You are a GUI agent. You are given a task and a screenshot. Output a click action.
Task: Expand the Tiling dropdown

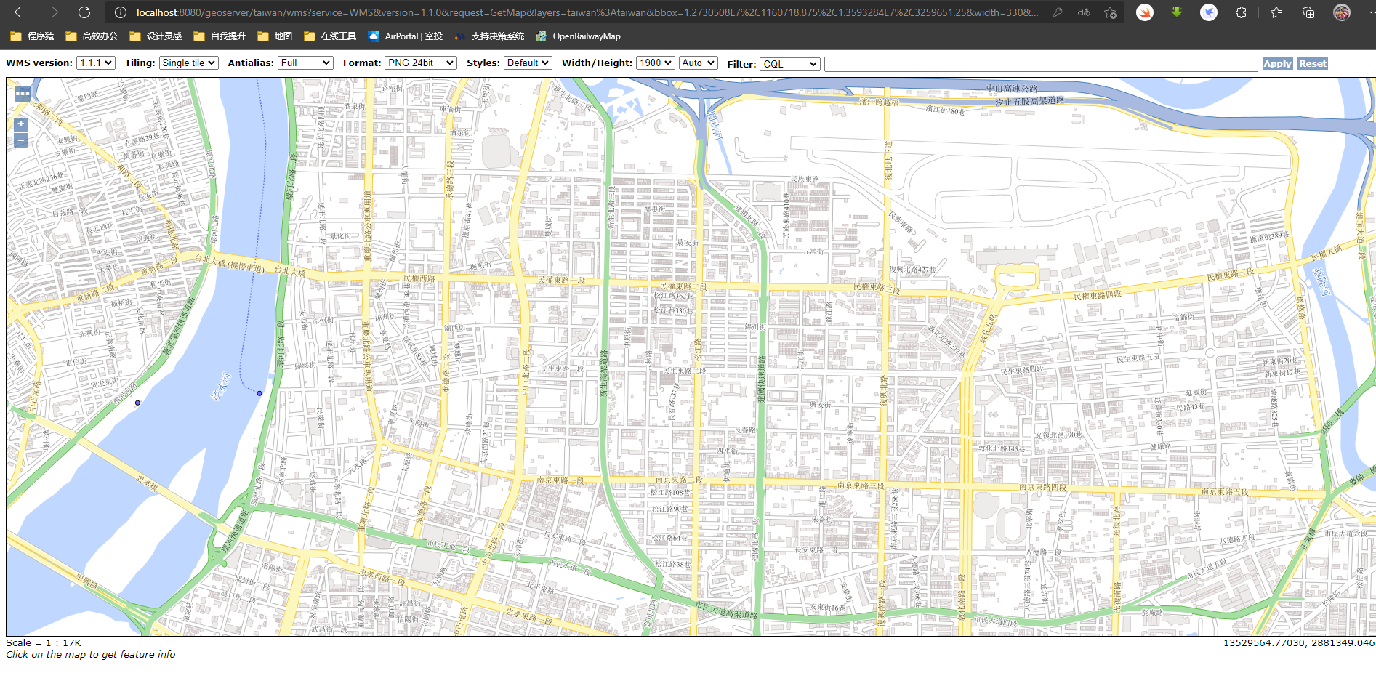click(189, 63)
